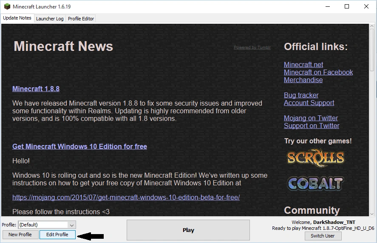Click the news scrollbar down arrow

[372, 214]
